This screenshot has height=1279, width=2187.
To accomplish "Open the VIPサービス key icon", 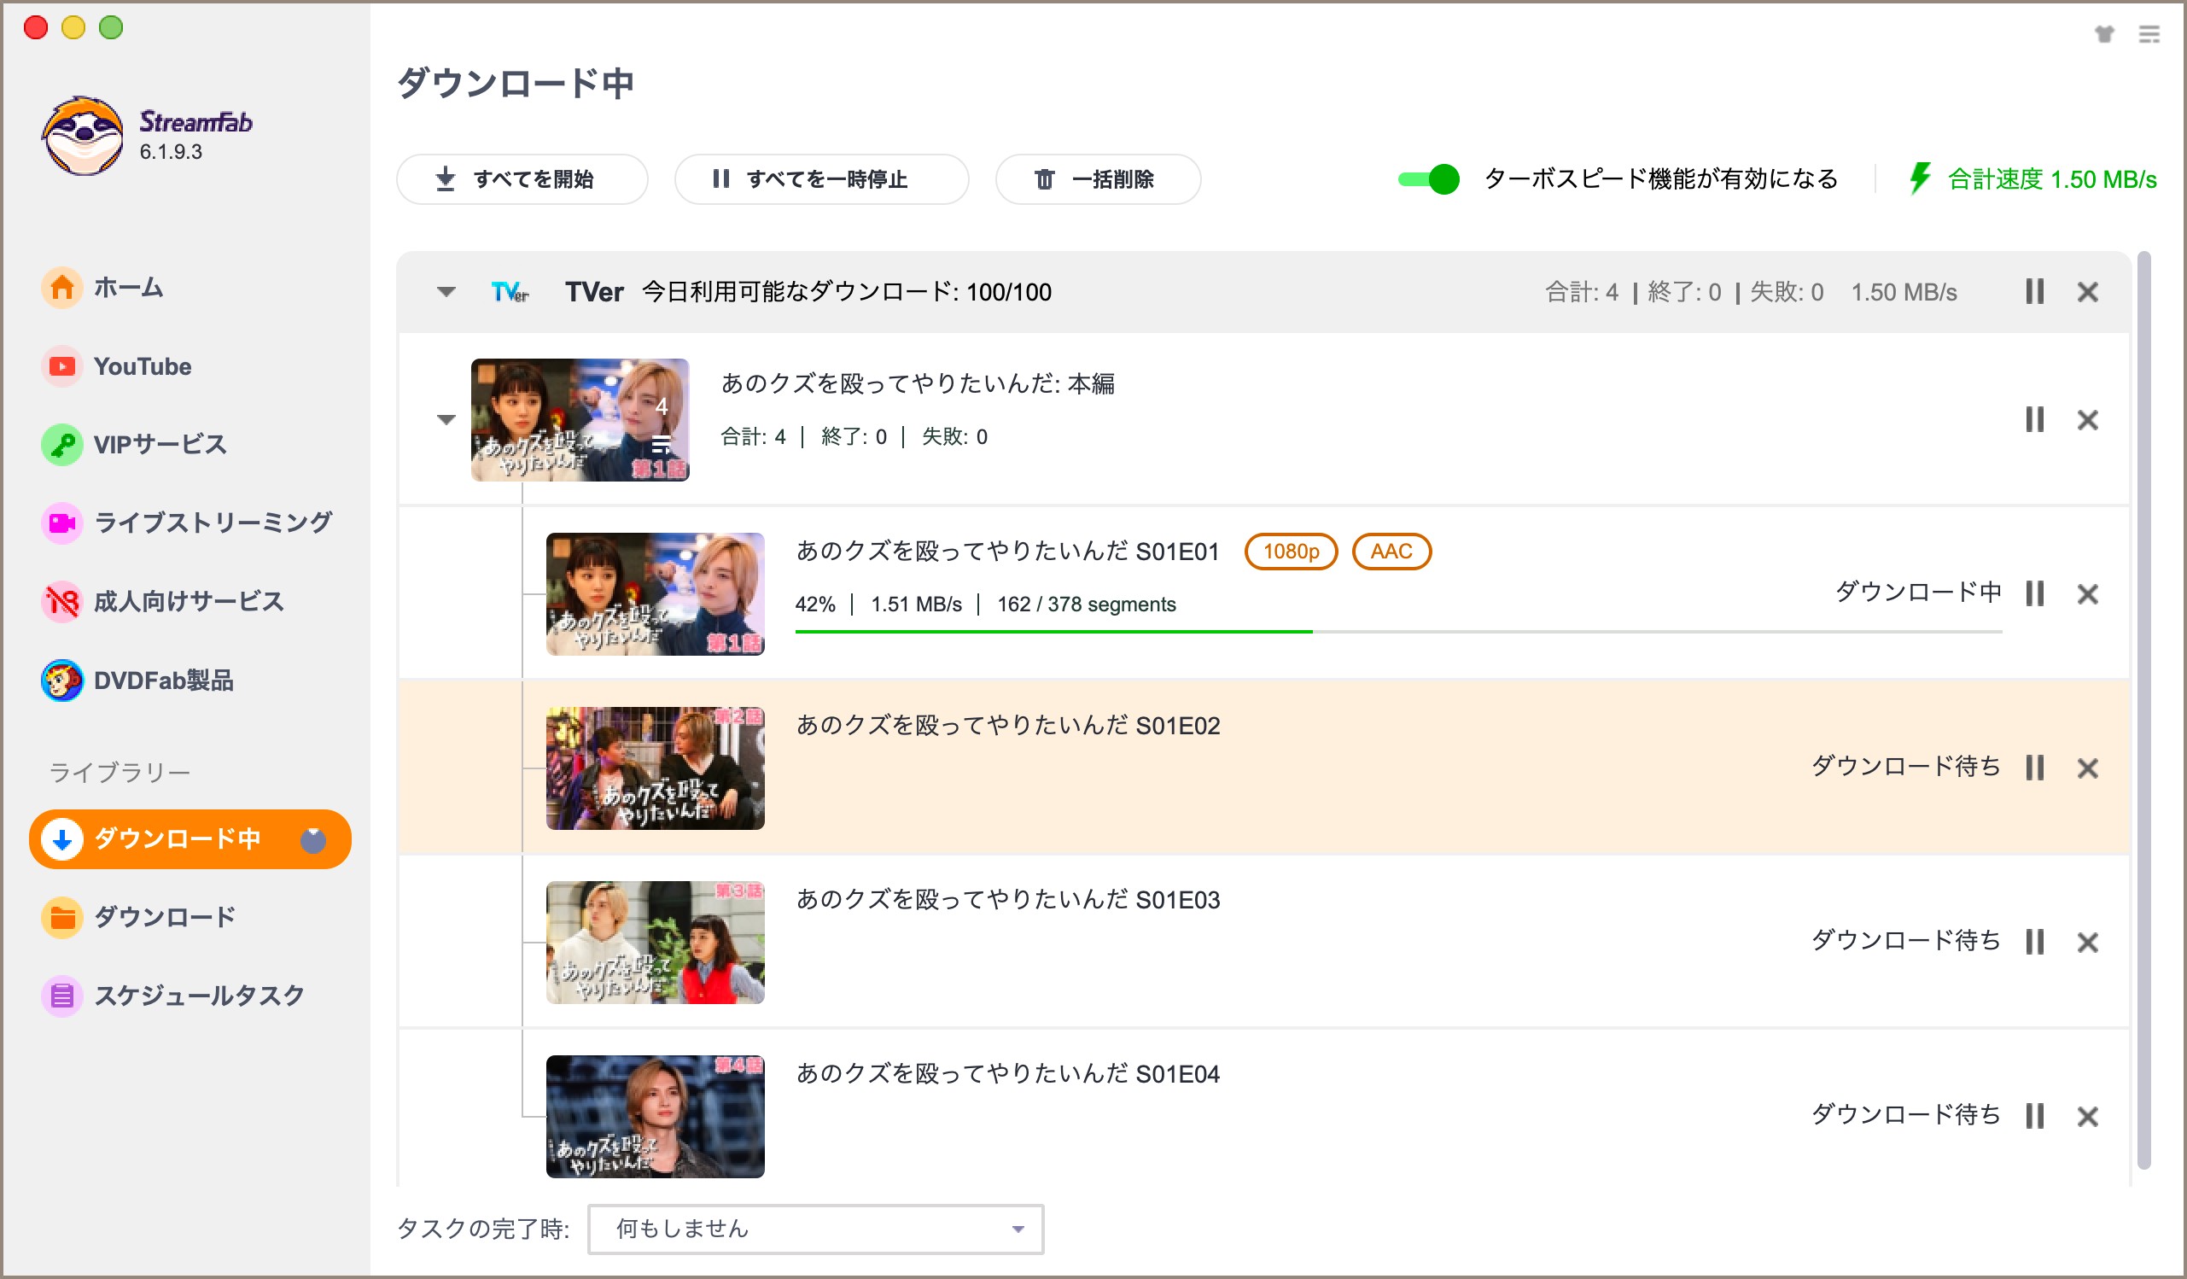I will pos(61,445).
